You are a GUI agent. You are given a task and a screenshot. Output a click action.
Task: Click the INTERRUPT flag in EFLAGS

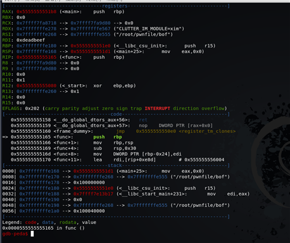157,108
